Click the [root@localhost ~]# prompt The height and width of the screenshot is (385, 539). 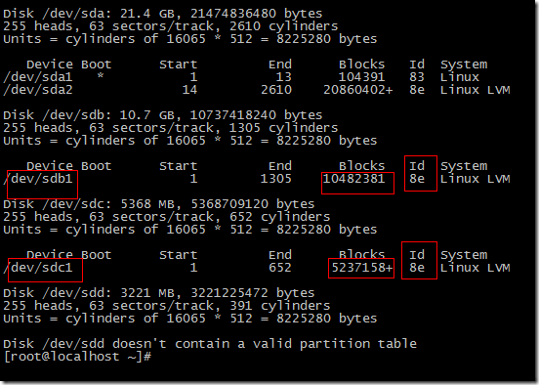point(77,357)
